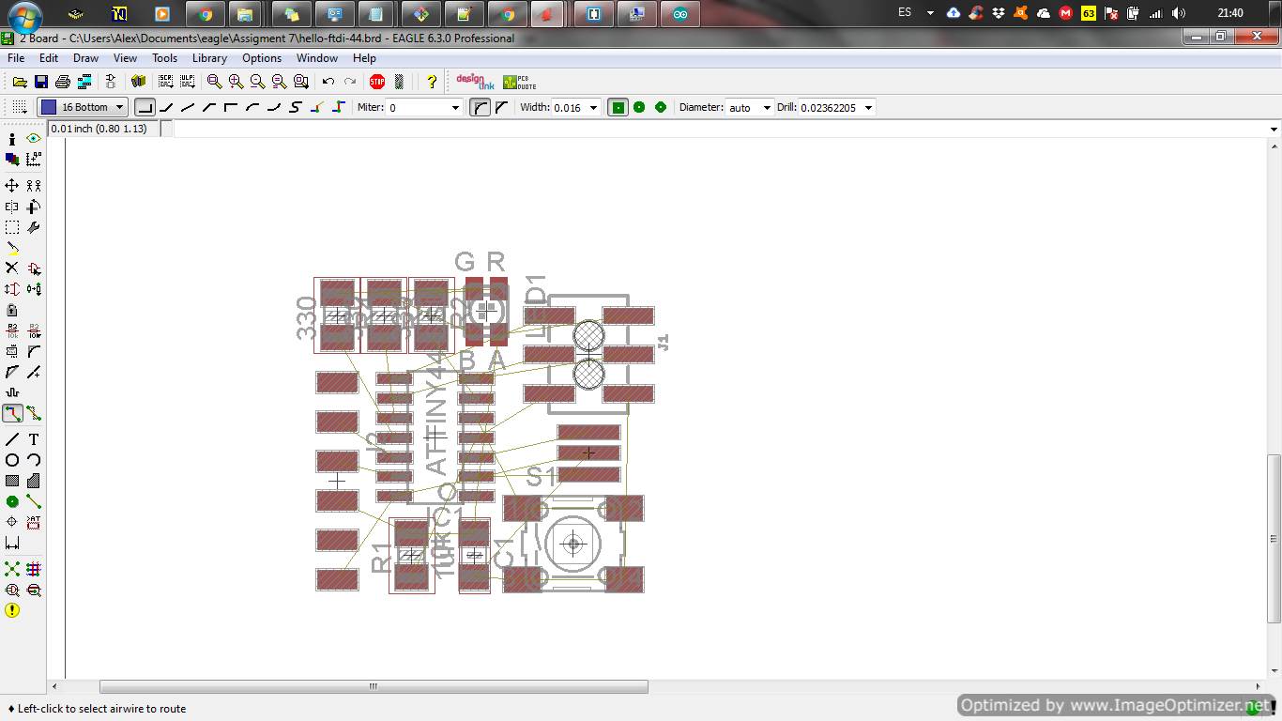Click the Undo arrow
The width and height of the screenshot is (1282, 721).
(x=328, y=82)
